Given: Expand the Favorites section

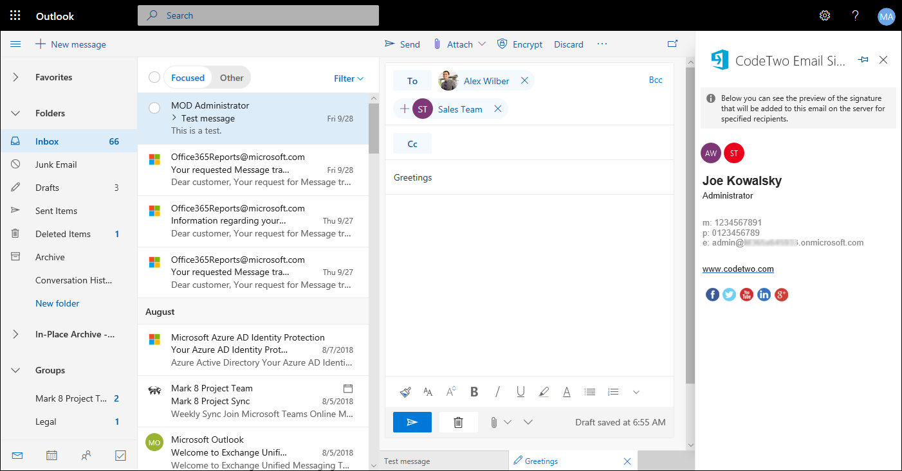Looking at the screenshot, I should pos(16,77).
